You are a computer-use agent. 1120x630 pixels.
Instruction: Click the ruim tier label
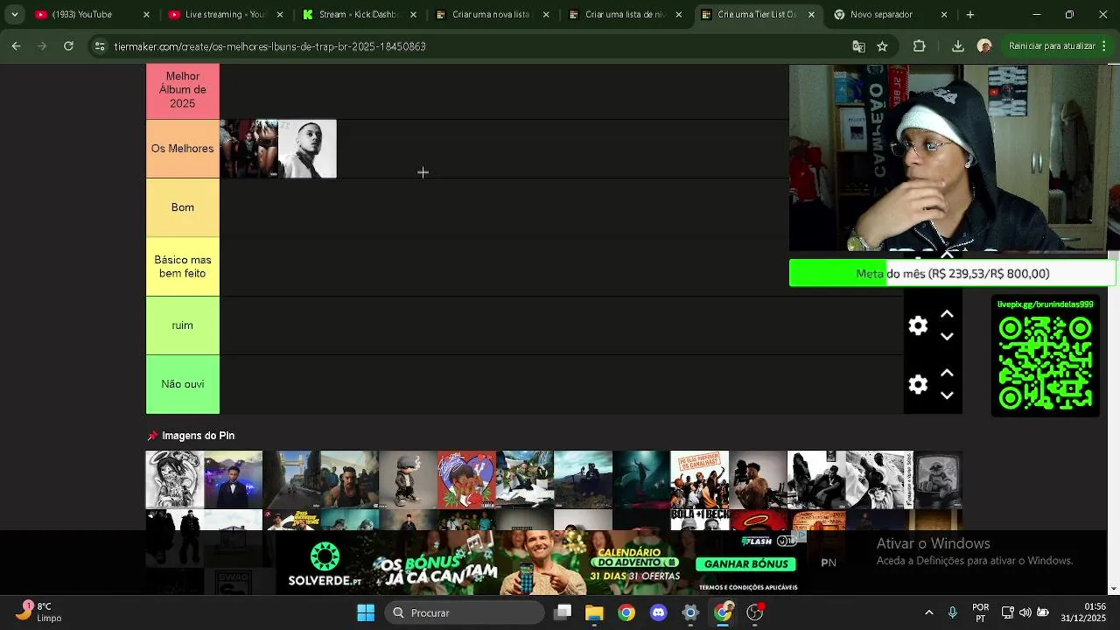click(x=183, y=325)
